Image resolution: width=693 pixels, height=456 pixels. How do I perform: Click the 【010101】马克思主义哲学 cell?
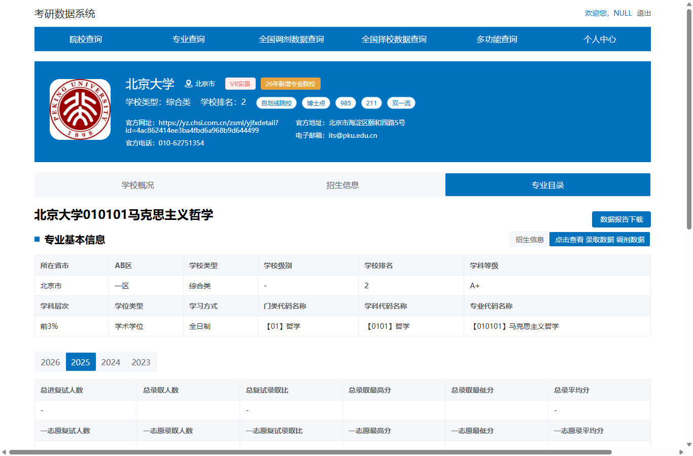tap(557, 326)
